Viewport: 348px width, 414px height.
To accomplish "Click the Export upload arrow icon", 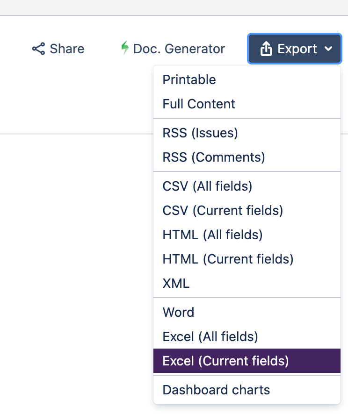I will click(x=266, y=49).
